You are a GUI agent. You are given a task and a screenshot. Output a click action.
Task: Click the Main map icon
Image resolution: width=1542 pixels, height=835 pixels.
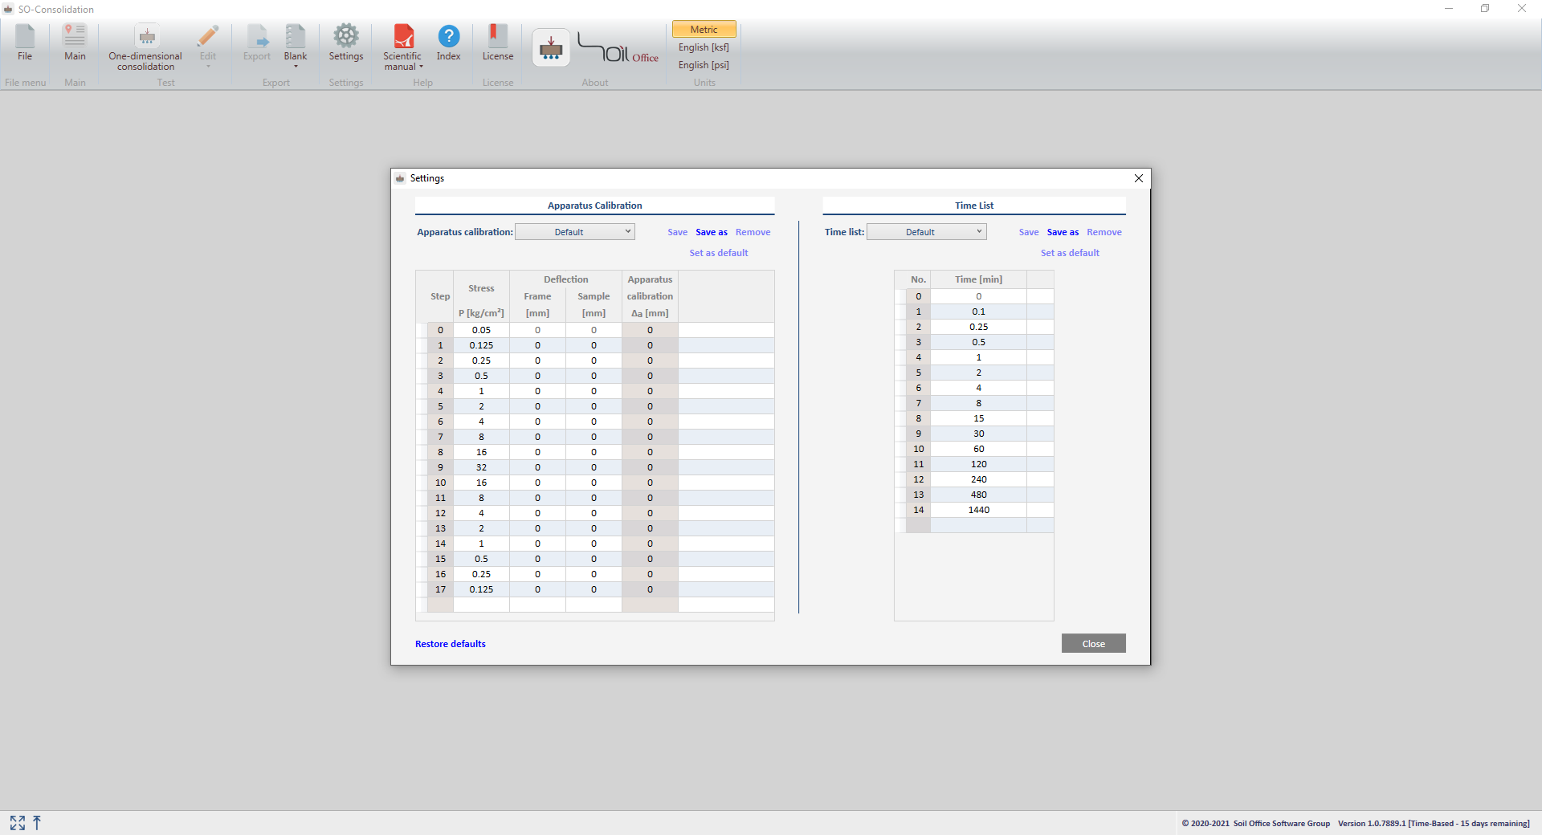tap(75, 37)
